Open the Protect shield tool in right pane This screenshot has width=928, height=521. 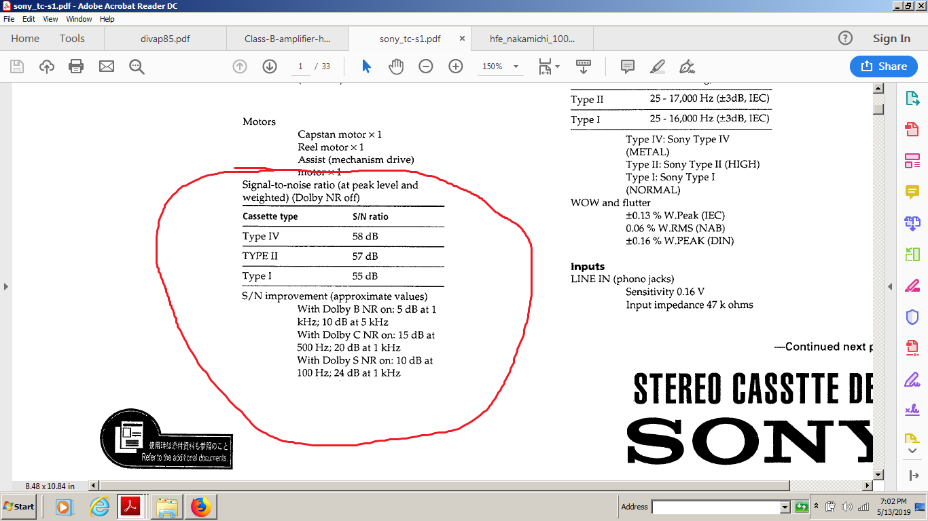coord(912,317)
